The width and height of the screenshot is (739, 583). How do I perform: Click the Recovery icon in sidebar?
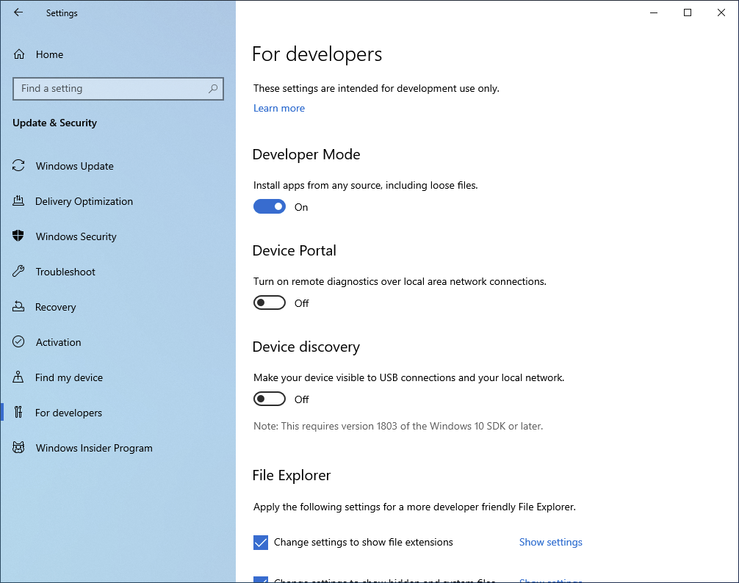[19, 307]
